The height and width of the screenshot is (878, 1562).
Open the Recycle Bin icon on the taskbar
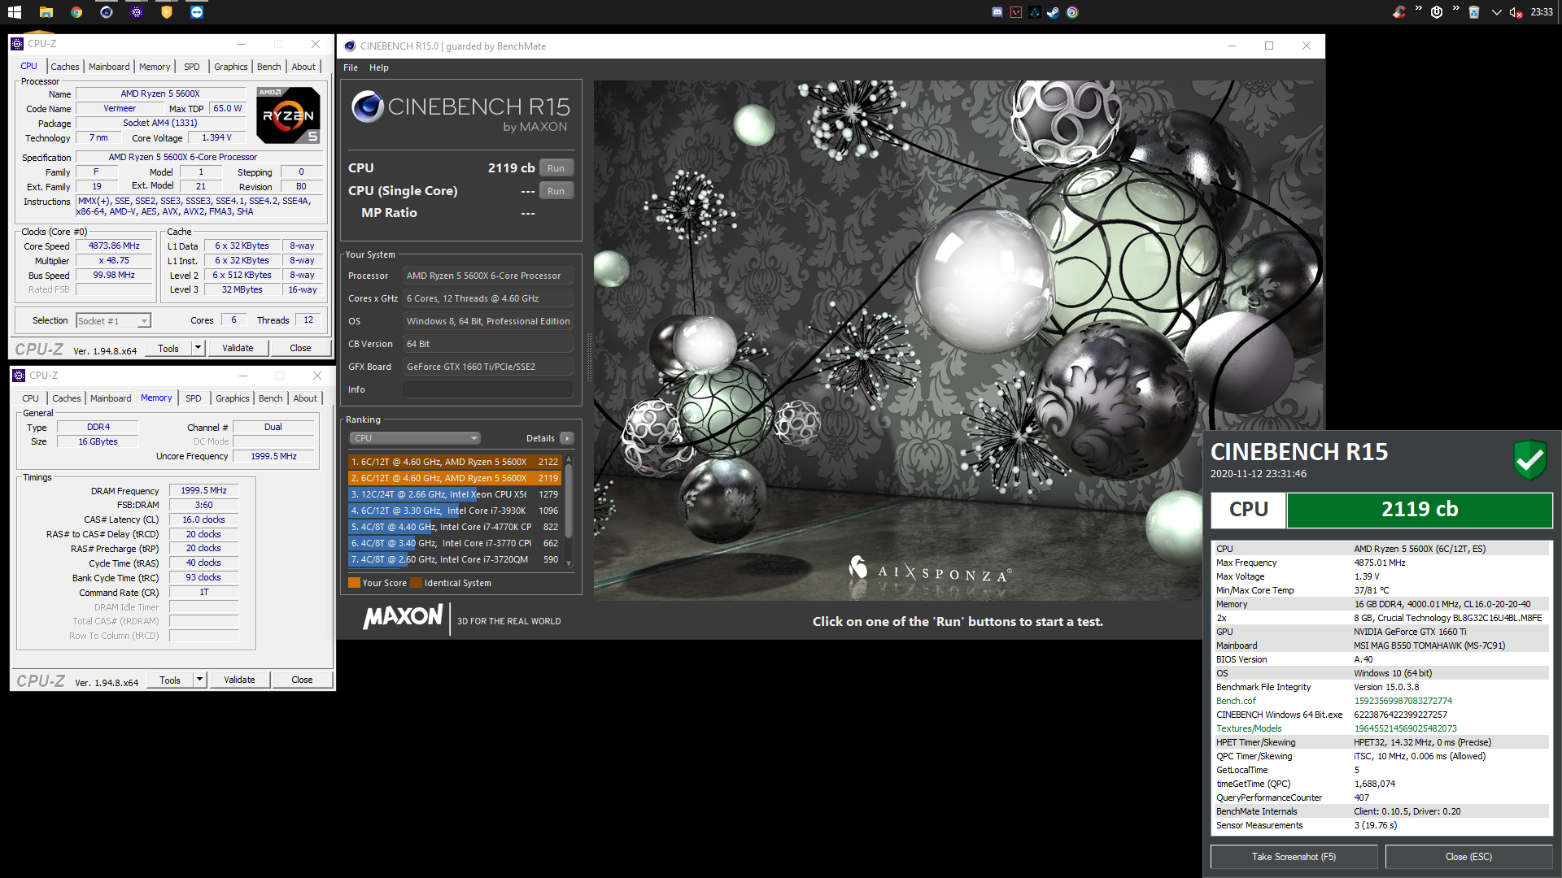point(1473,12)
